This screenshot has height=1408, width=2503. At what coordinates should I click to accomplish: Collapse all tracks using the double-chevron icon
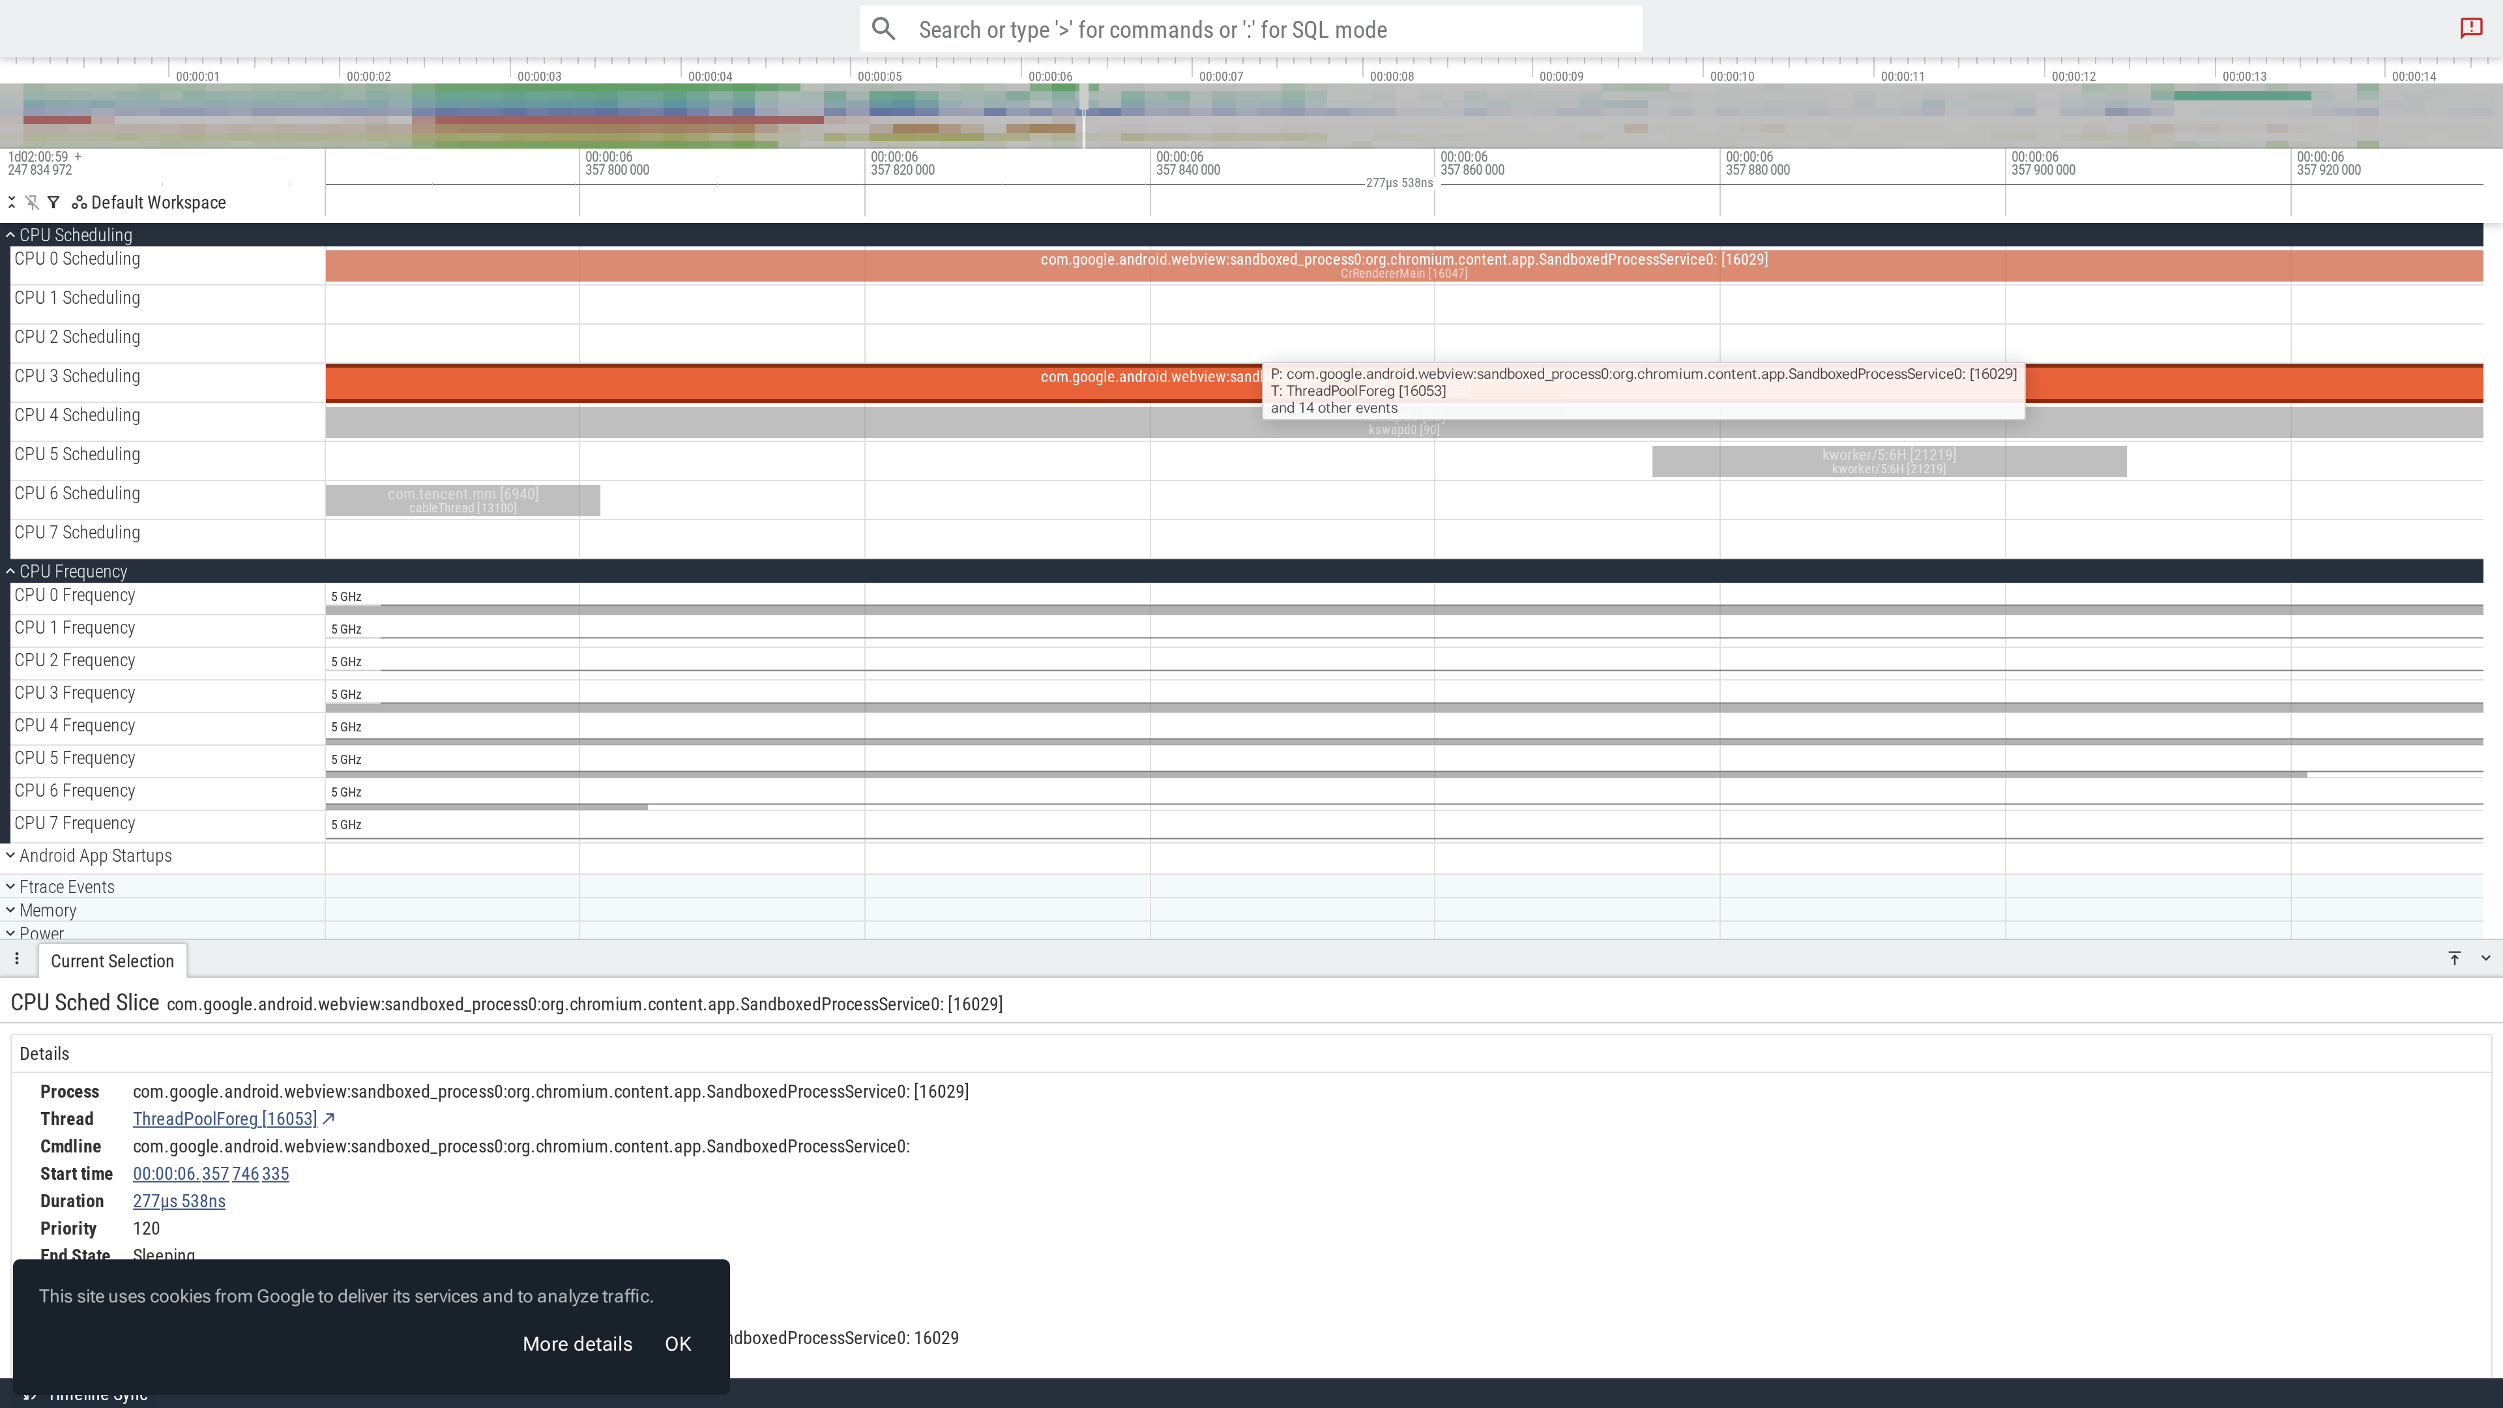point(12,202)
